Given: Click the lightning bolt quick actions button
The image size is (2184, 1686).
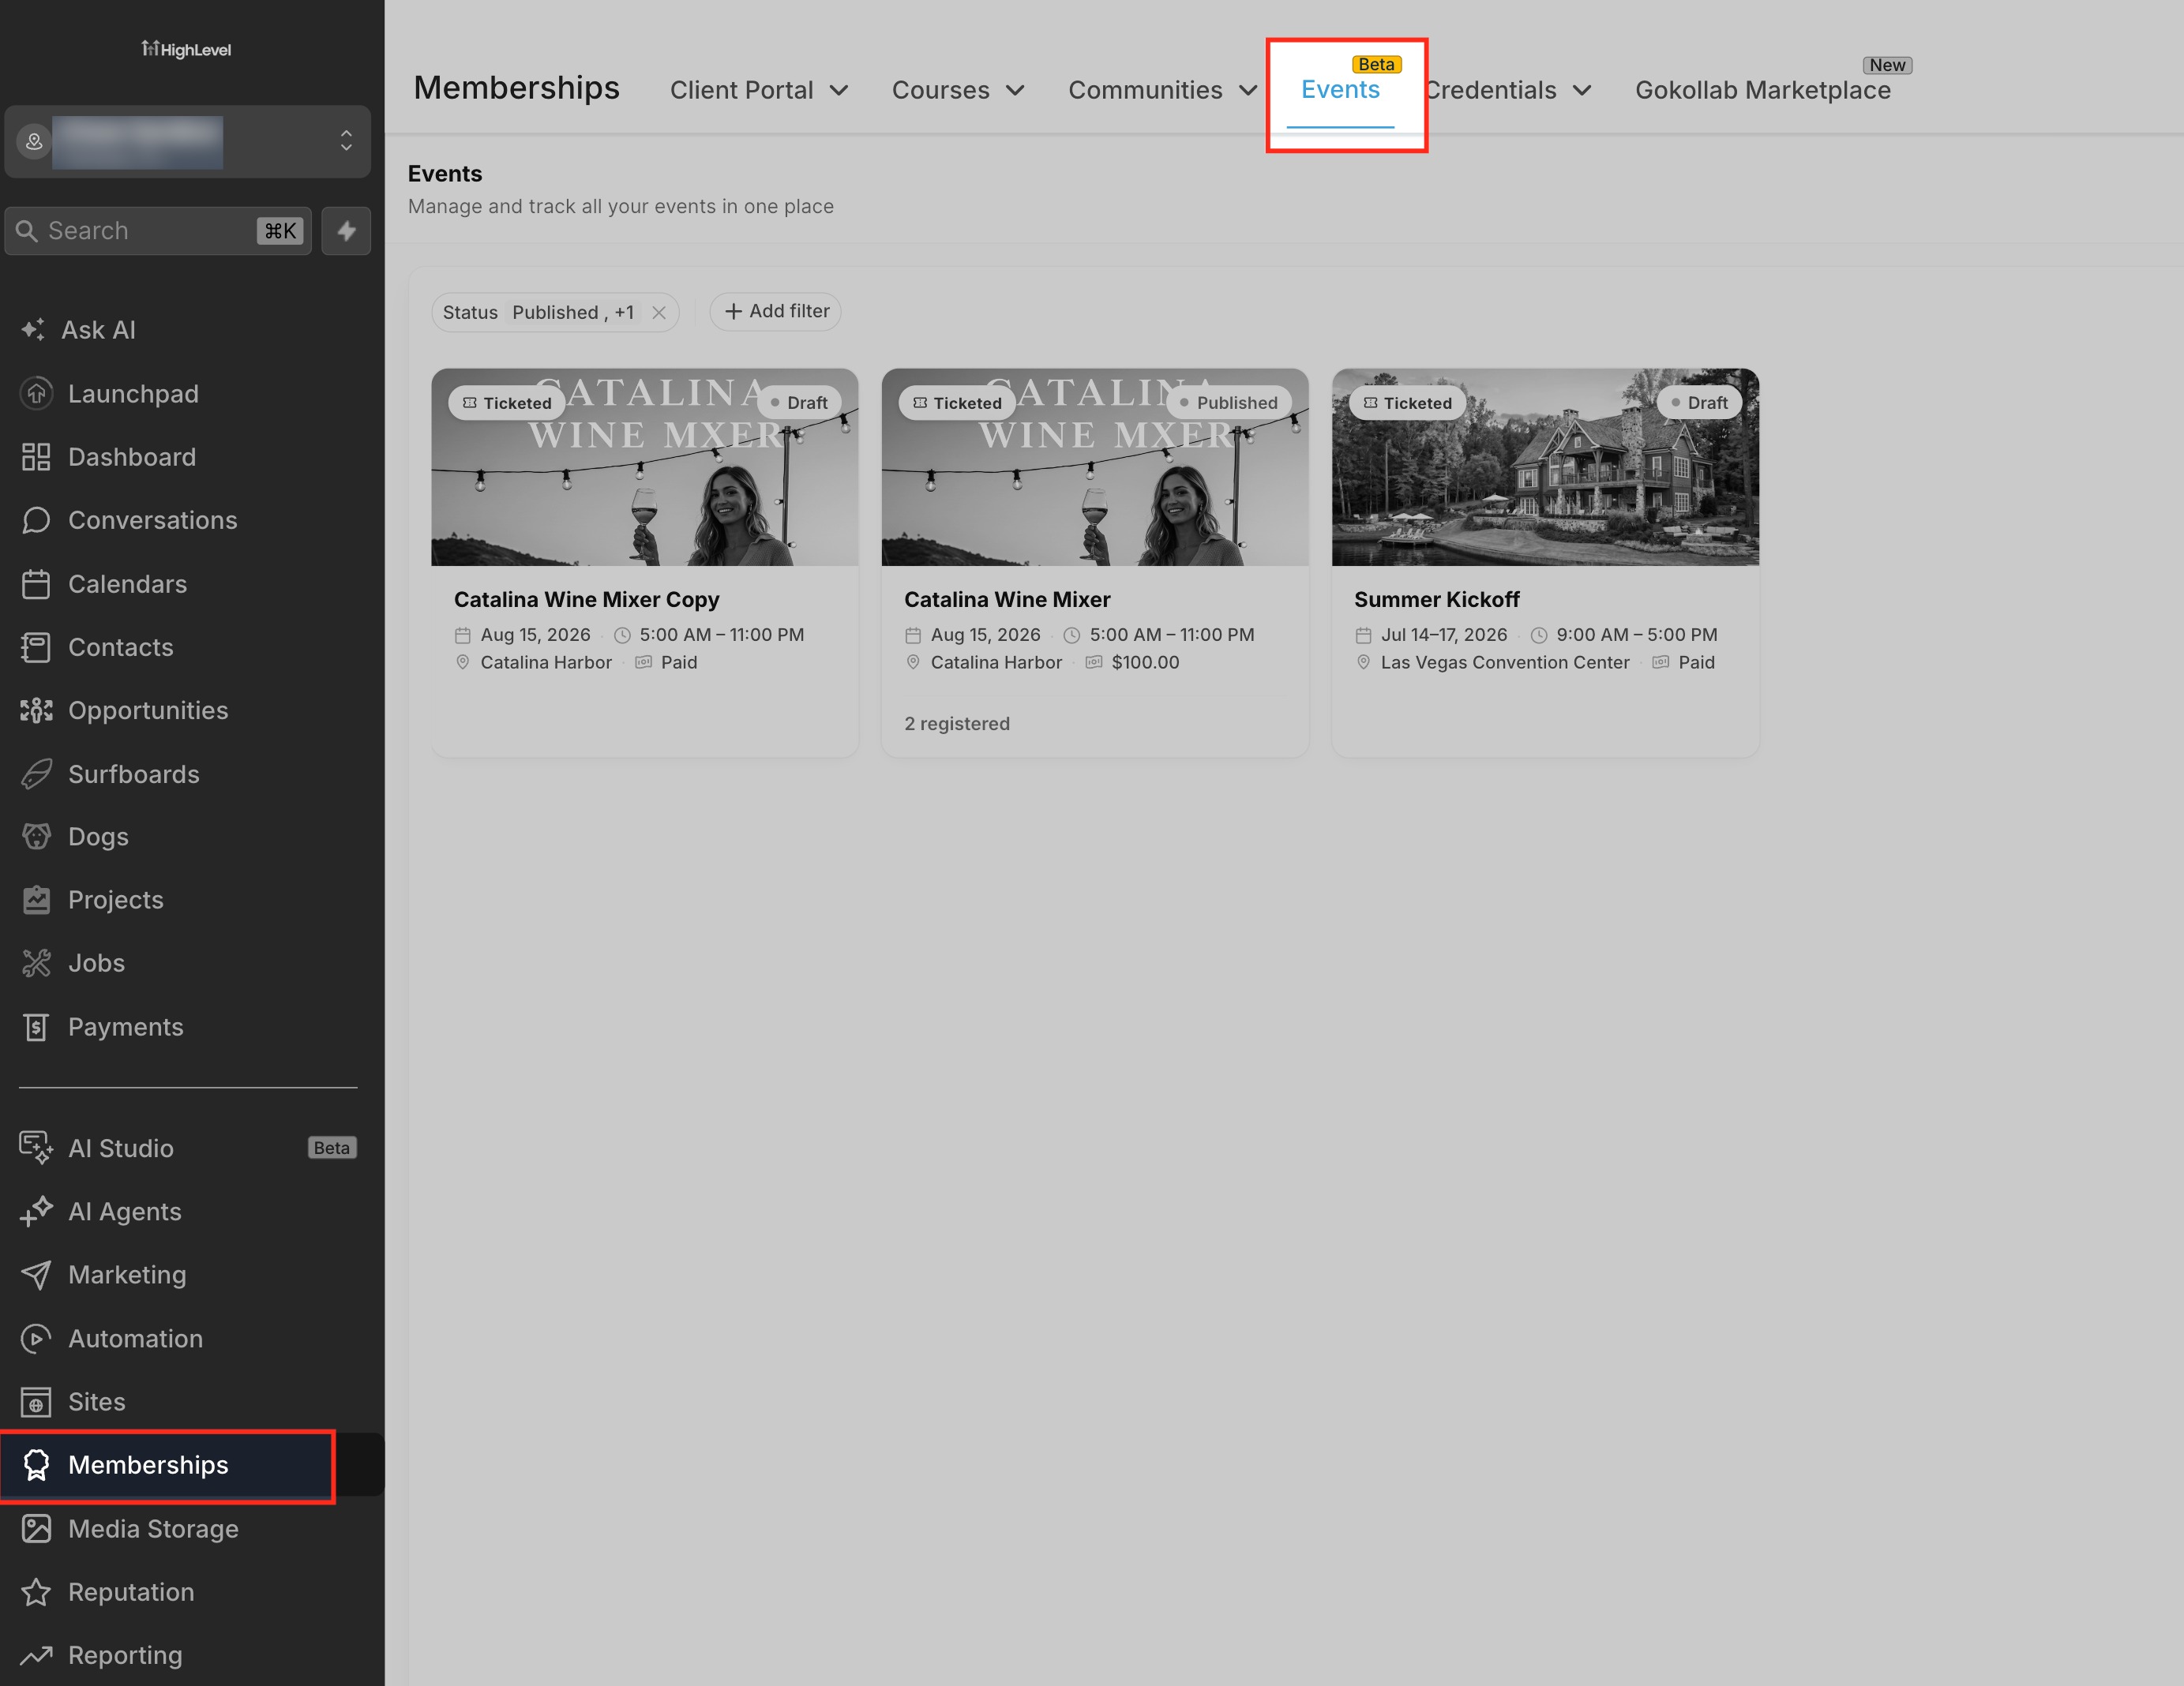Looking at the screenshot, I should 346,230.
